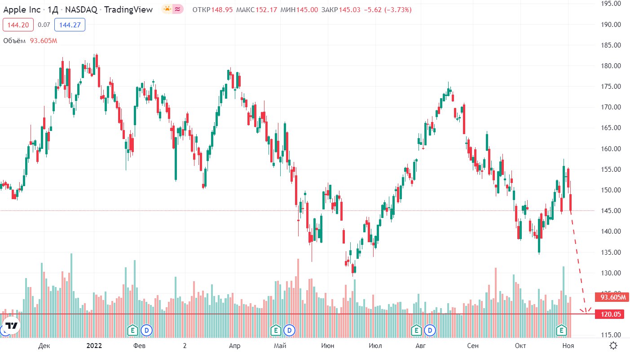Screen dimensions: 630x357
Task: Click the 170.00 price scale label
Action: coord(611,107)
